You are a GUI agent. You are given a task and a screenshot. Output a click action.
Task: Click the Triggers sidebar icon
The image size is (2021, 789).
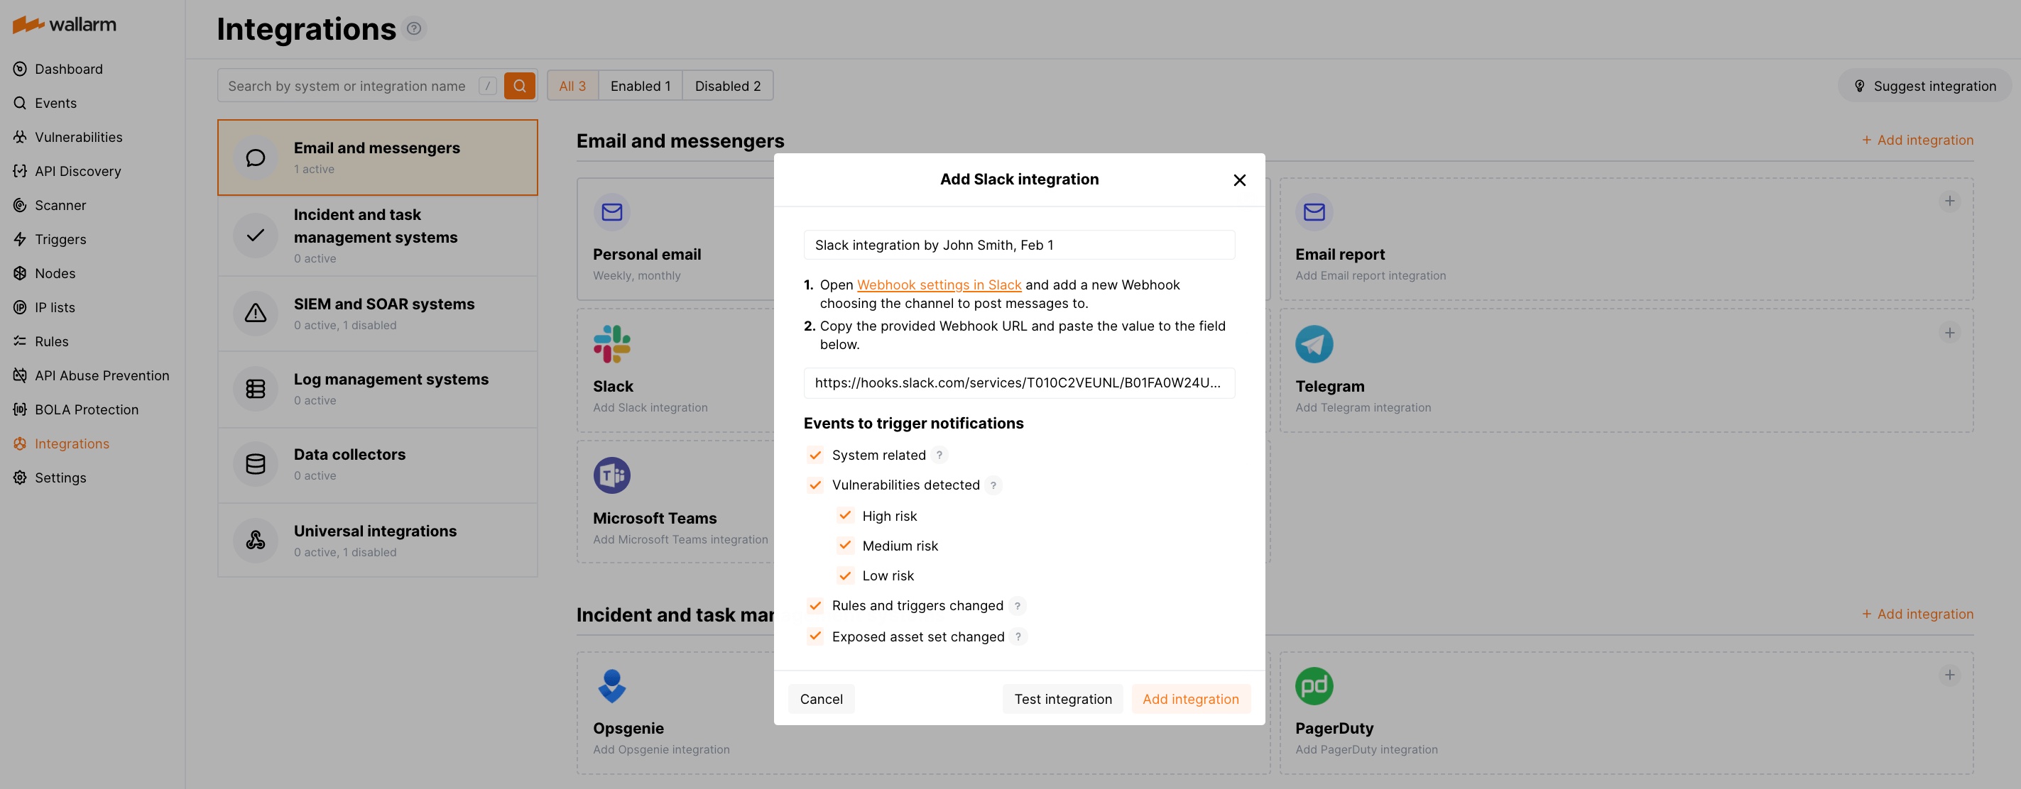(20, 239)
